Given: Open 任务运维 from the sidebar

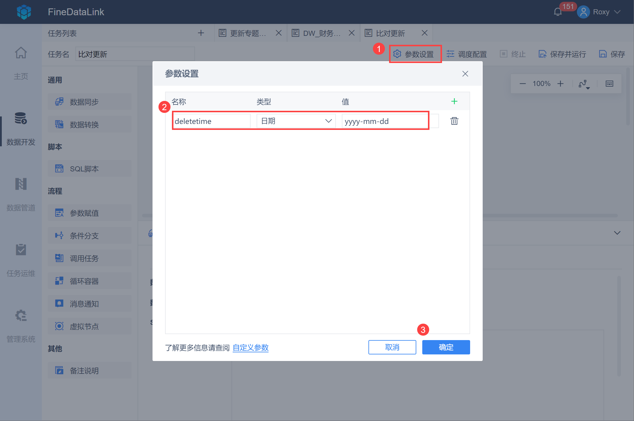Looking at the screenshot, I should pyautogui.click(x=21, y=260).
